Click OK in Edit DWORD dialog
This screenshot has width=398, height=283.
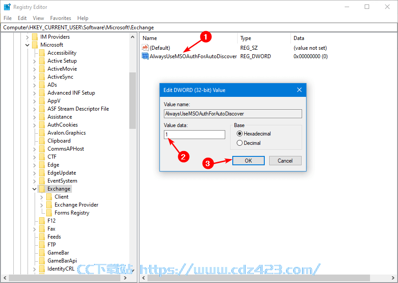248,161
